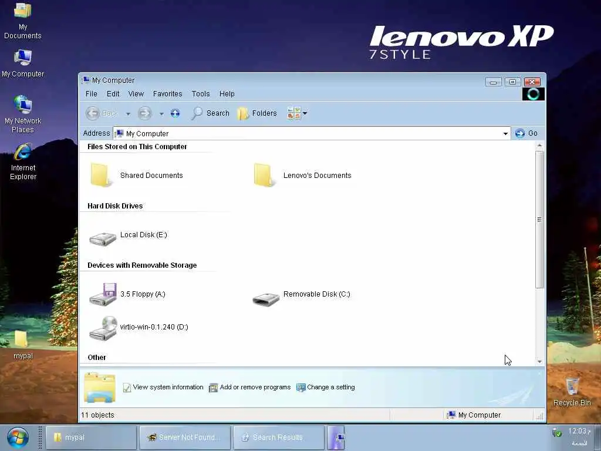This screenshot has width=601, height=451.
Task: Click the window title bar My Computer icon
Action: pos(86,80)
